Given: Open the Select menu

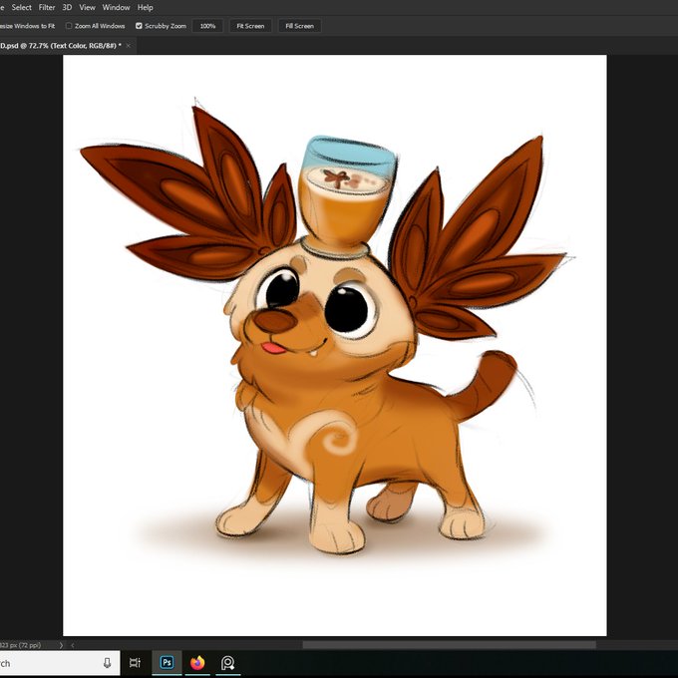Looking at the screenshot, I should pos(21,7).
